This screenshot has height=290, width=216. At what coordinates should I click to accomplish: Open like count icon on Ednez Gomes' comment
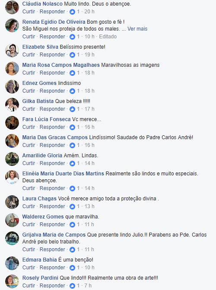coord(72,91)
